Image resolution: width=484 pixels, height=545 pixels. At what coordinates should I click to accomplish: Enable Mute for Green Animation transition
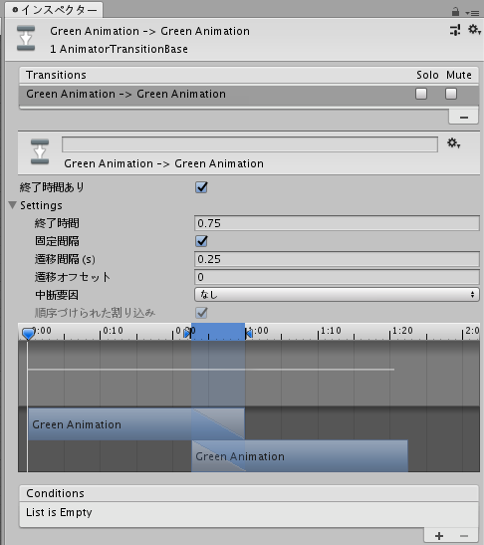coord(451,94)
